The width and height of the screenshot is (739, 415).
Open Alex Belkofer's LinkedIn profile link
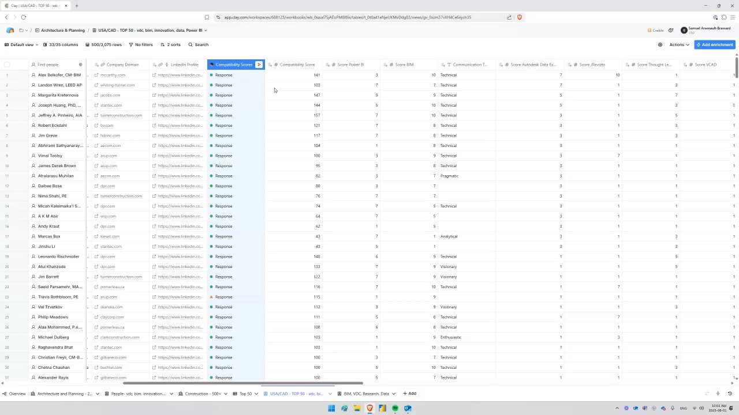179,75
